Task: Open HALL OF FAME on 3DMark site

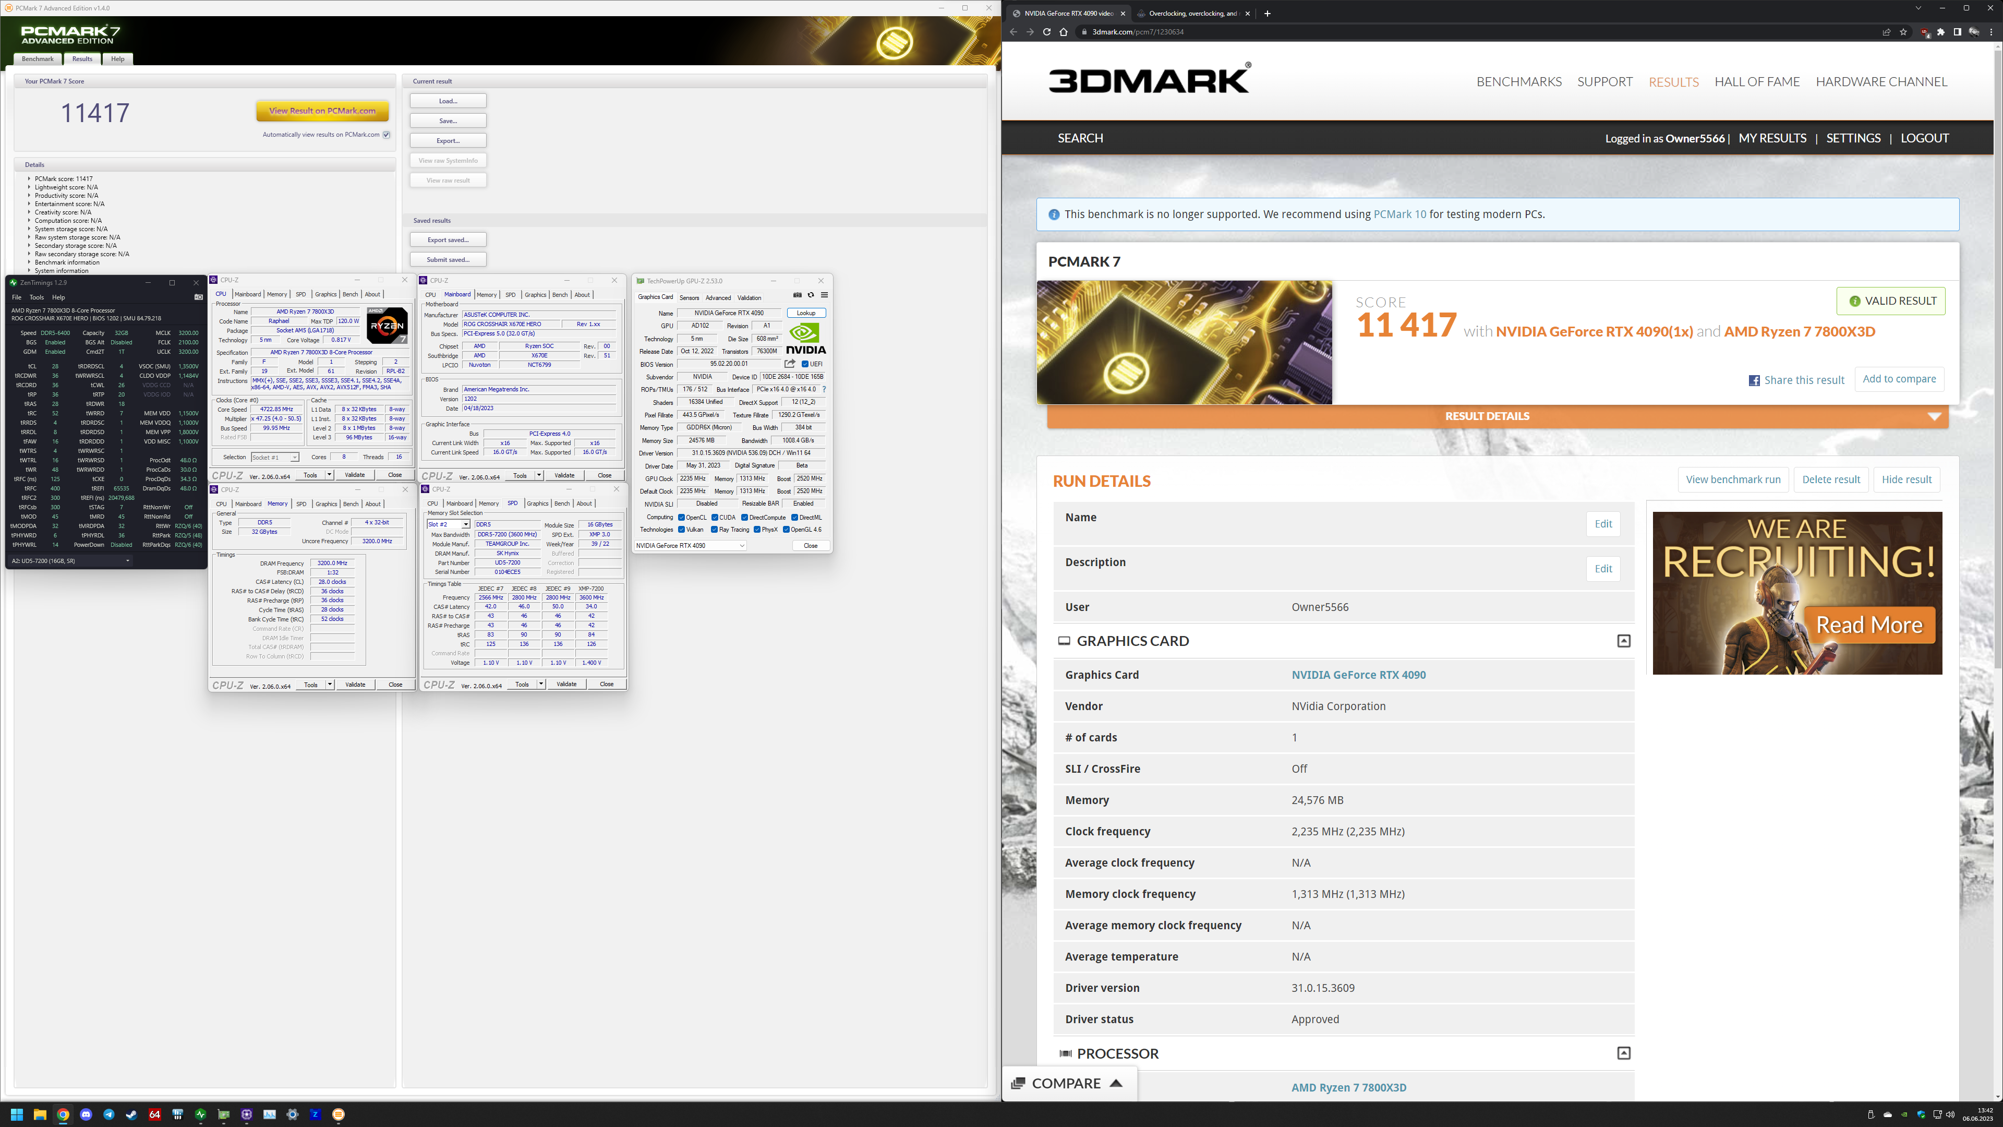Action: pyautogui.click(x=1756, y=82)
